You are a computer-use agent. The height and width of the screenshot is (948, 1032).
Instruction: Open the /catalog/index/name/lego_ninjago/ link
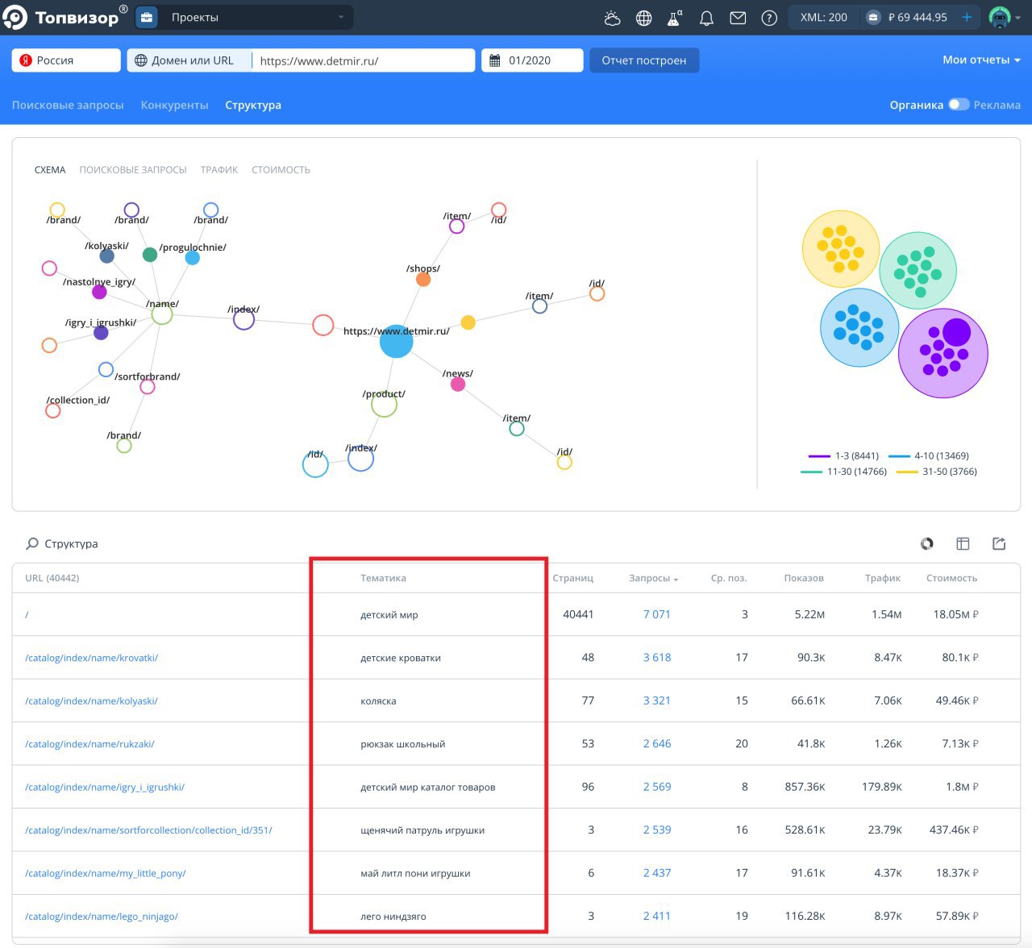[x=102, y=917]
